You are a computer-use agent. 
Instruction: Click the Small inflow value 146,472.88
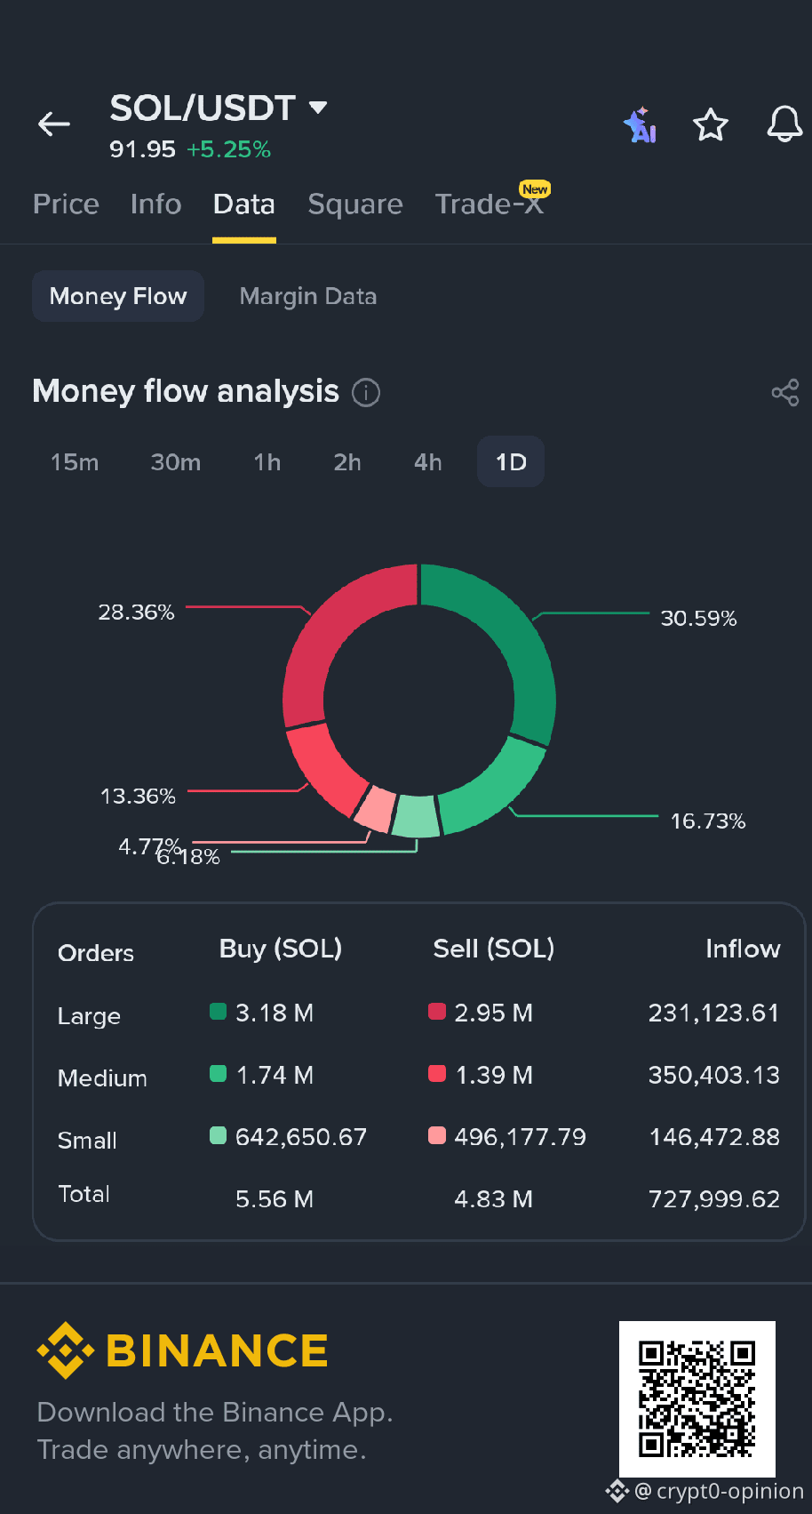tap(714, 1137)
